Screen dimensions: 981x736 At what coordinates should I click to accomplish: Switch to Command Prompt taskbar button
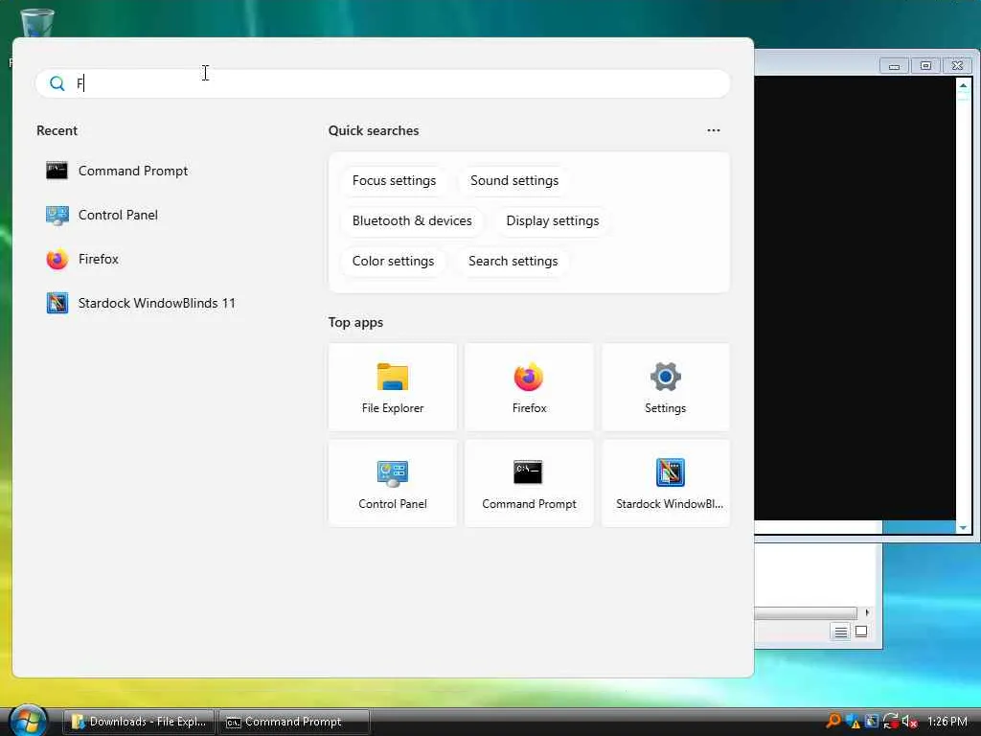(294, 722)
